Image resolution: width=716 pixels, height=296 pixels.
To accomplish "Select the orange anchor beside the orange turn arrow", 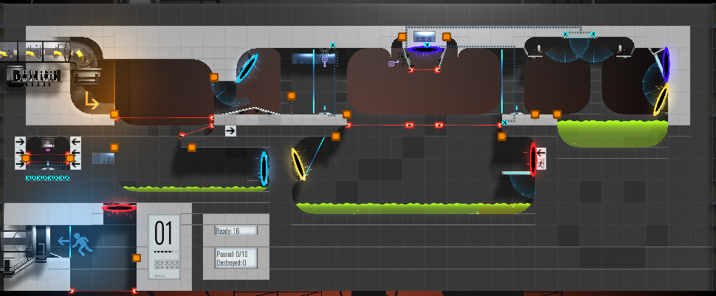I will pyautogui.click(x=114, y=114).
